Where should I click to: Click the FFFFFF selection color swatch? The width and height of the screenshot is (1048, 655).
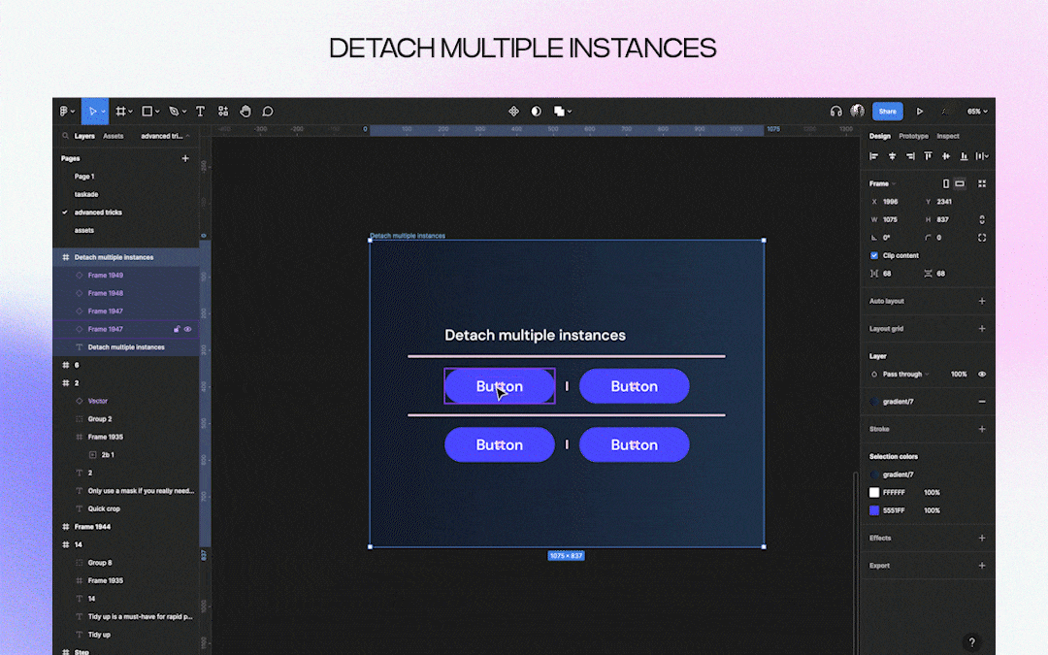[874, 493]
